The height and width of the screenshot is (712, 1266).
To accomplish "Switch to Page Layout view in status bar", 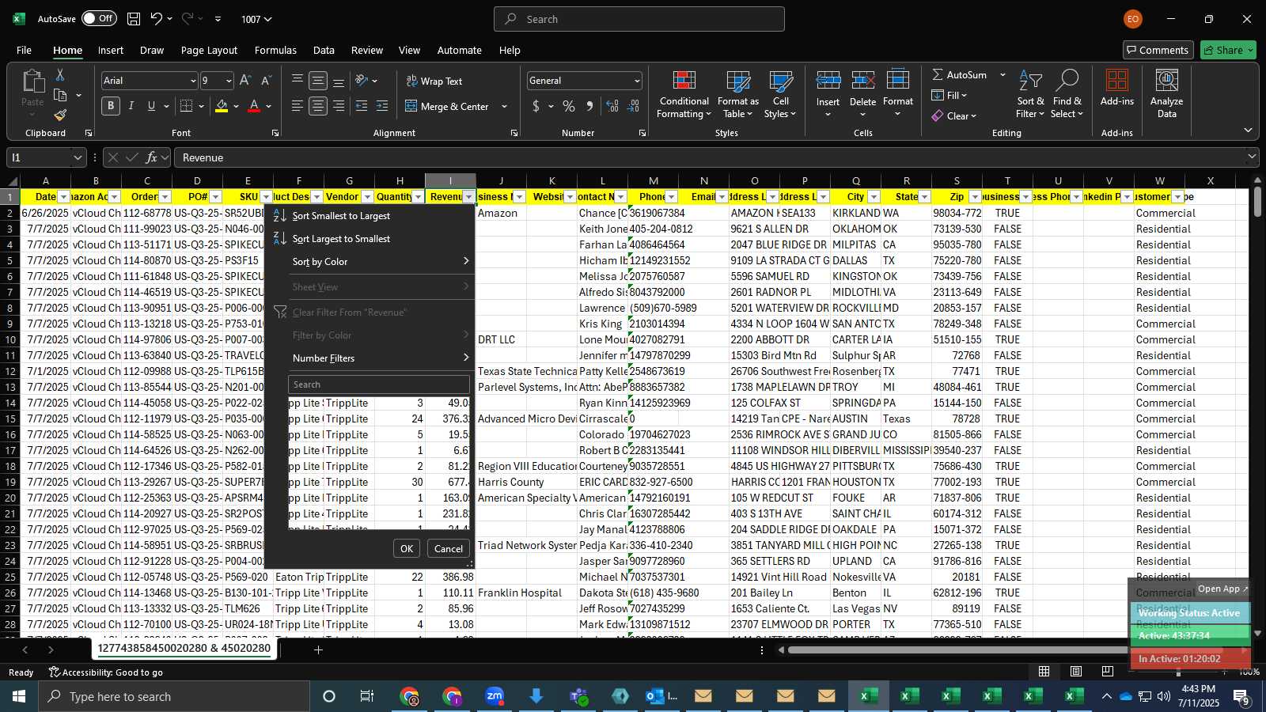I will [x=1076, y=672].
